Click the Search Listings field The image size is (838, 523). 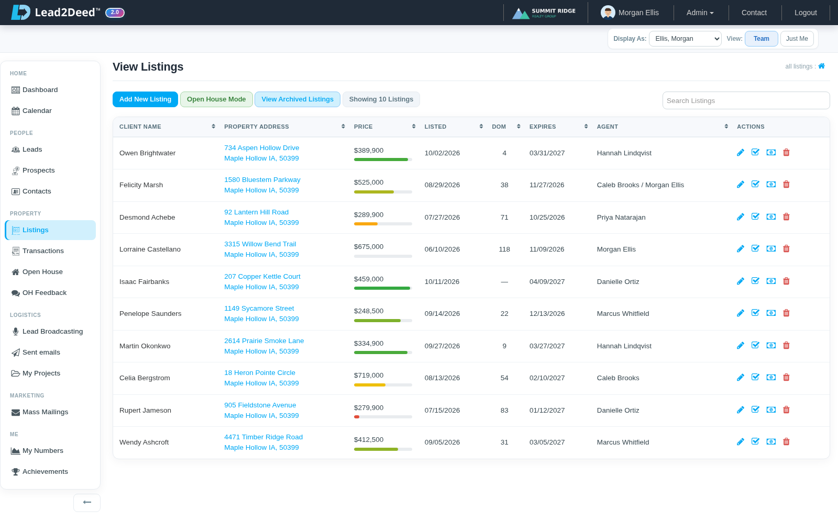point(746,100)
